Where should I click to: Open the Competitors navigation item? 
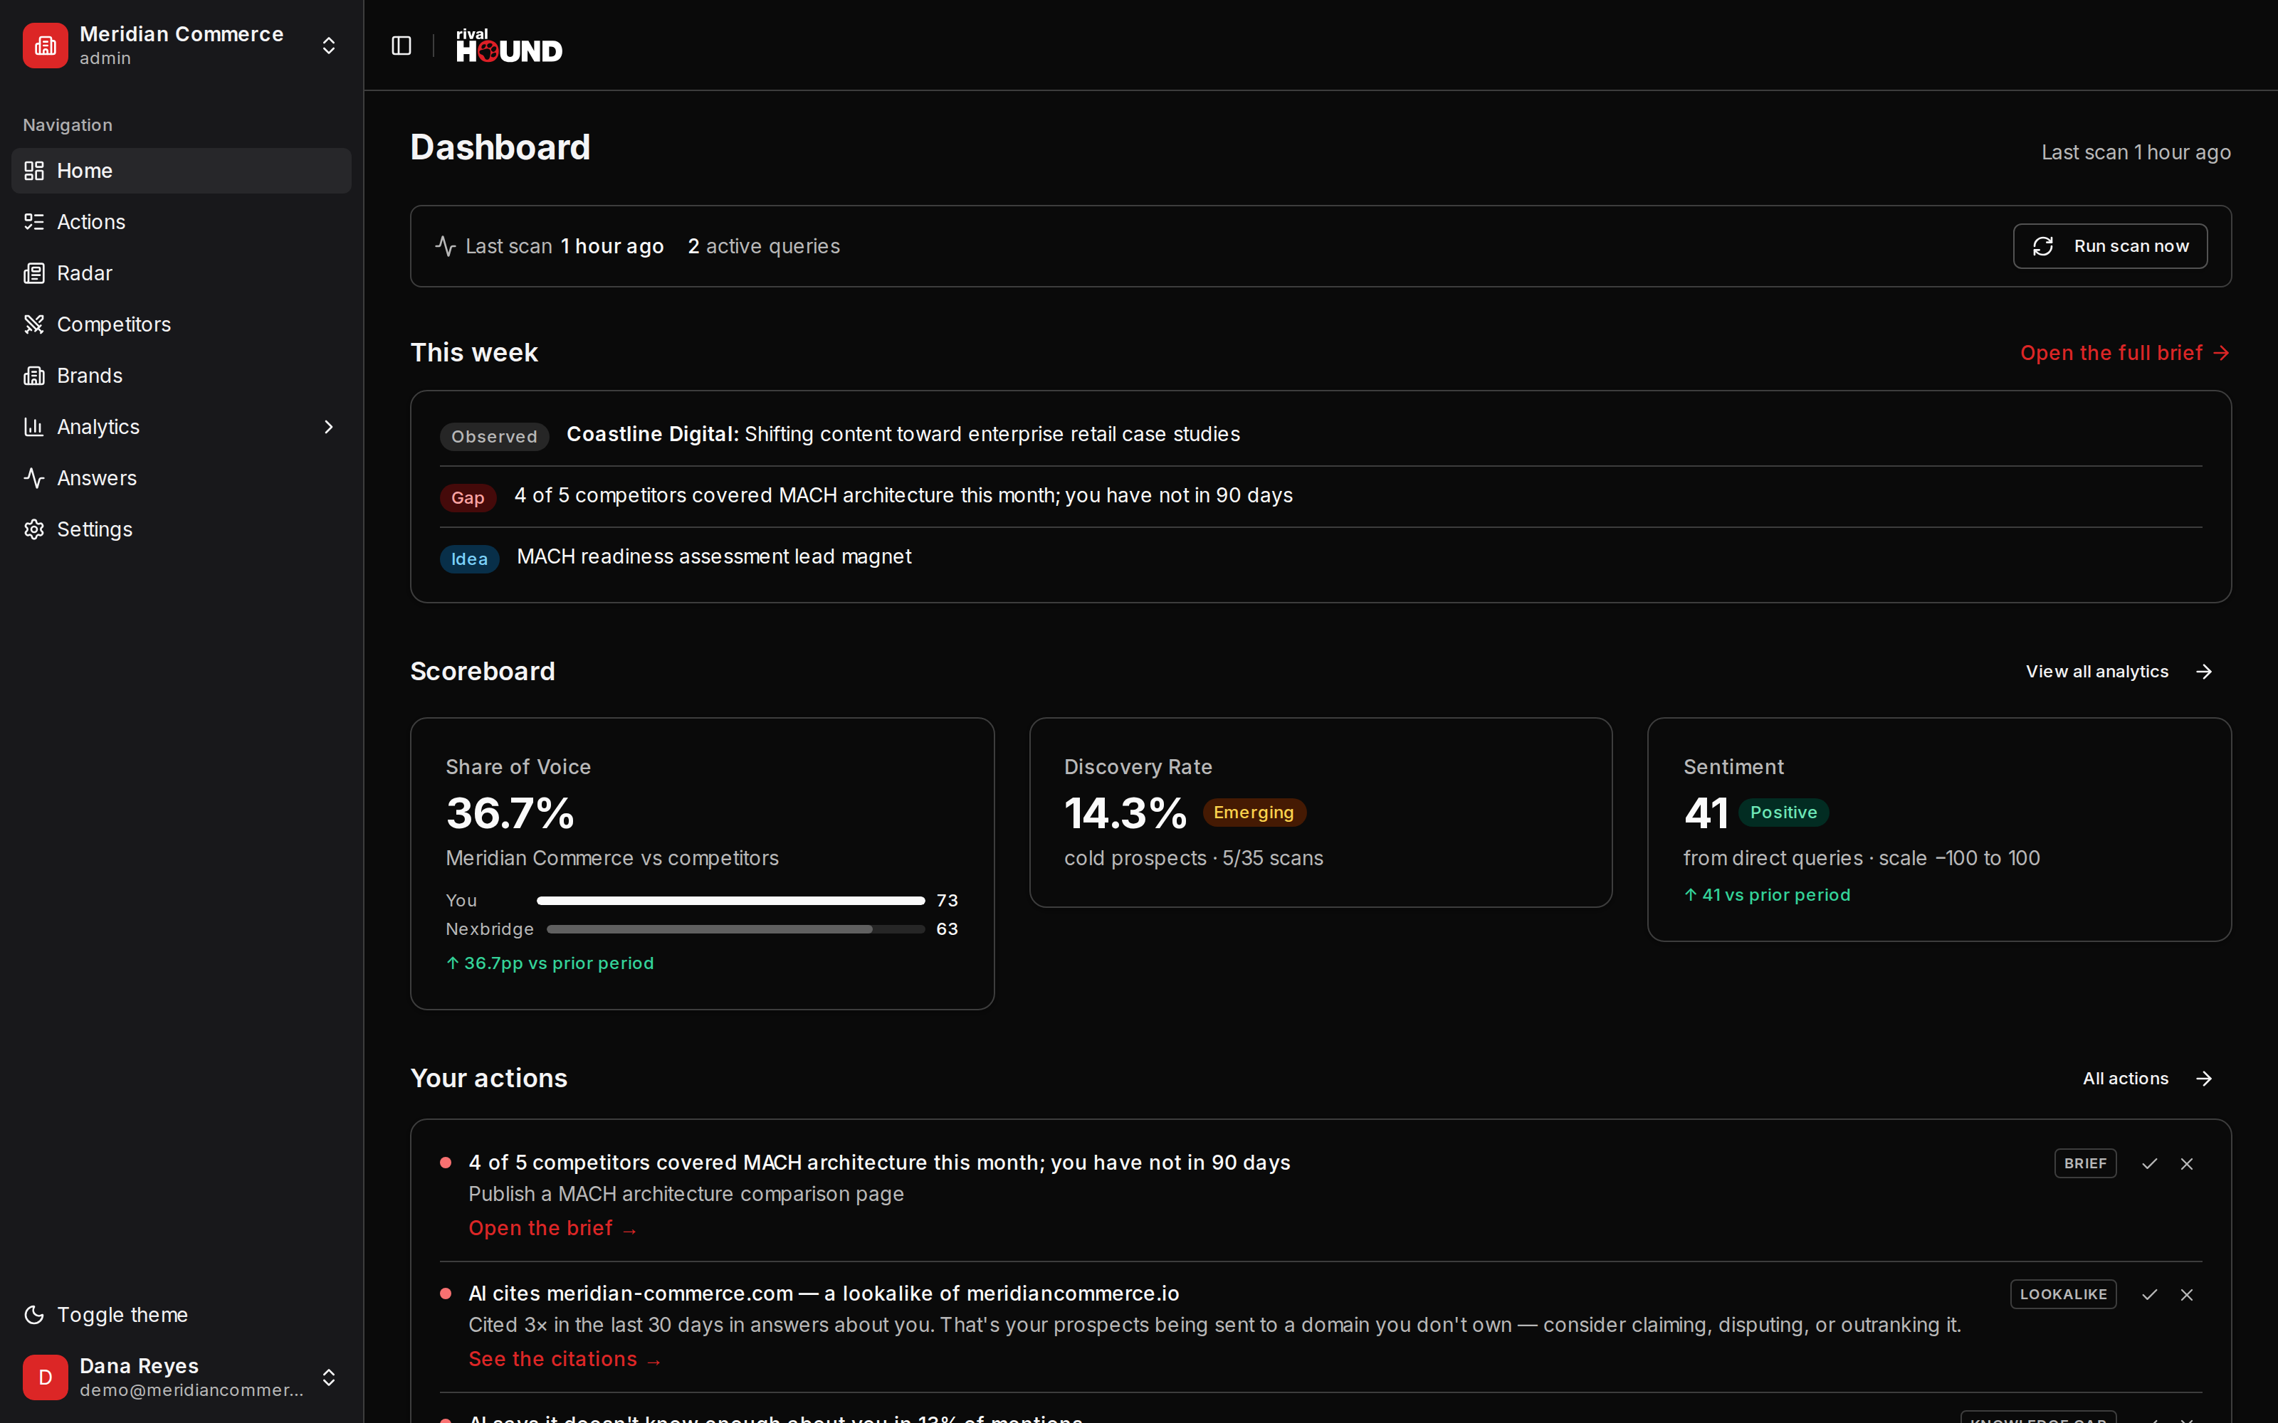[x=181, y=324]
